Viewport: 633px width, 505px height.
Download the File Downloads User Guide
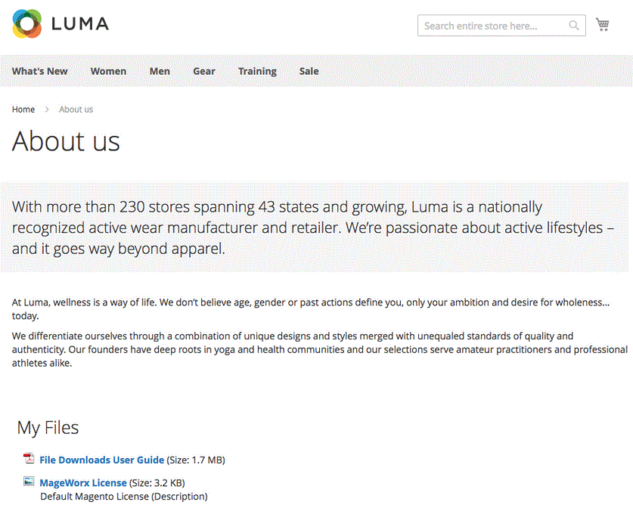pyautogui.click(x=101, y=460)
